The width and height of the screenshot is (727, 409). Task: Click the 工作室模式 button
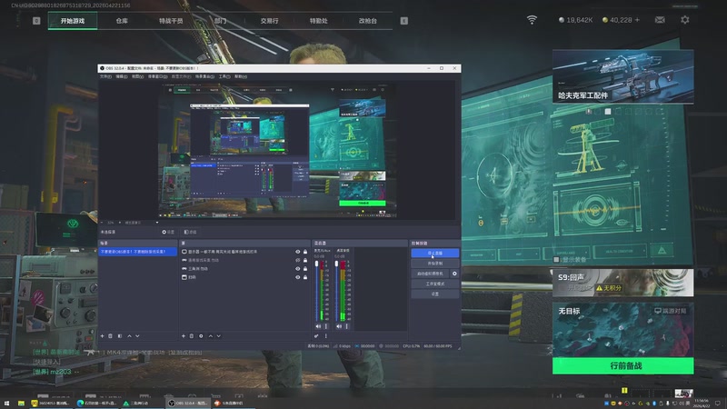[435, 284]
